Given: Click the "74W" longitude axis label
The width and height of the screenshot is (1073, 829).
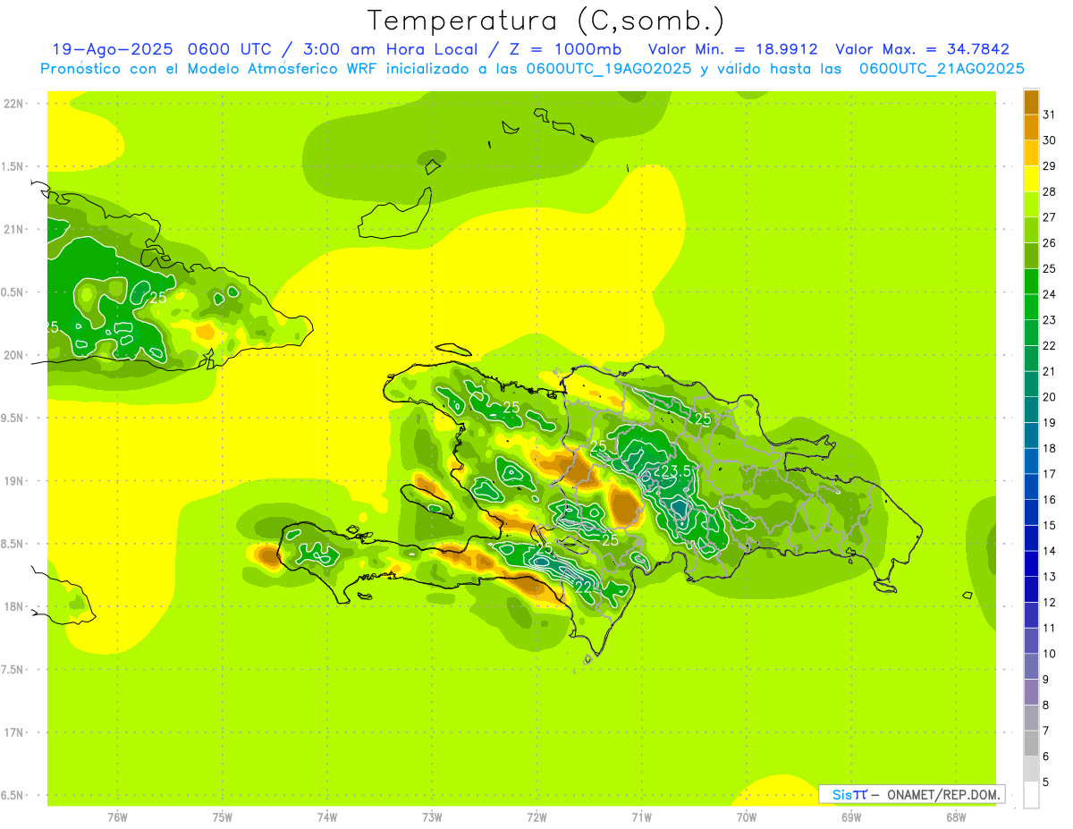Looking at the screenshot, I should [x=327, y=816].
